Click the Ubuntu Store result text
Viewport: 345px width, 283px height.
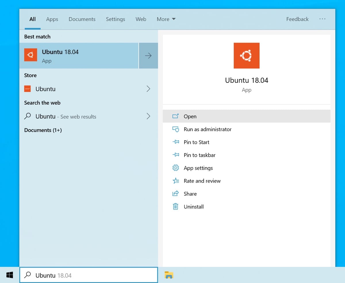pyautogui.click(x=45, y=89)
